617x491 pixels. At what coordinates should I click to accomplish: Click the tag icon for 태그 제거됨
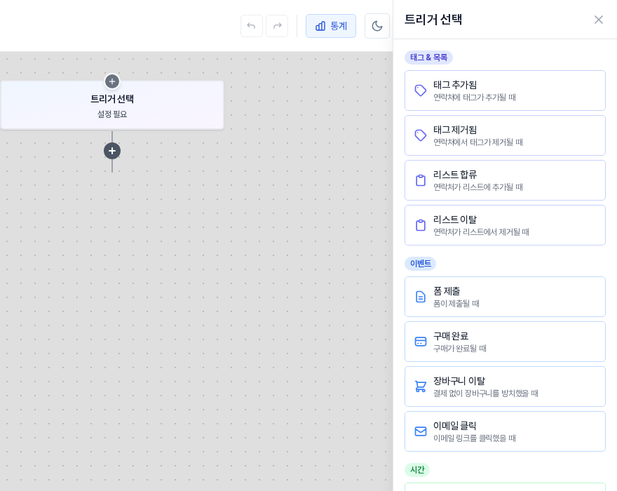pyautogui.click(x=421, y=135)
